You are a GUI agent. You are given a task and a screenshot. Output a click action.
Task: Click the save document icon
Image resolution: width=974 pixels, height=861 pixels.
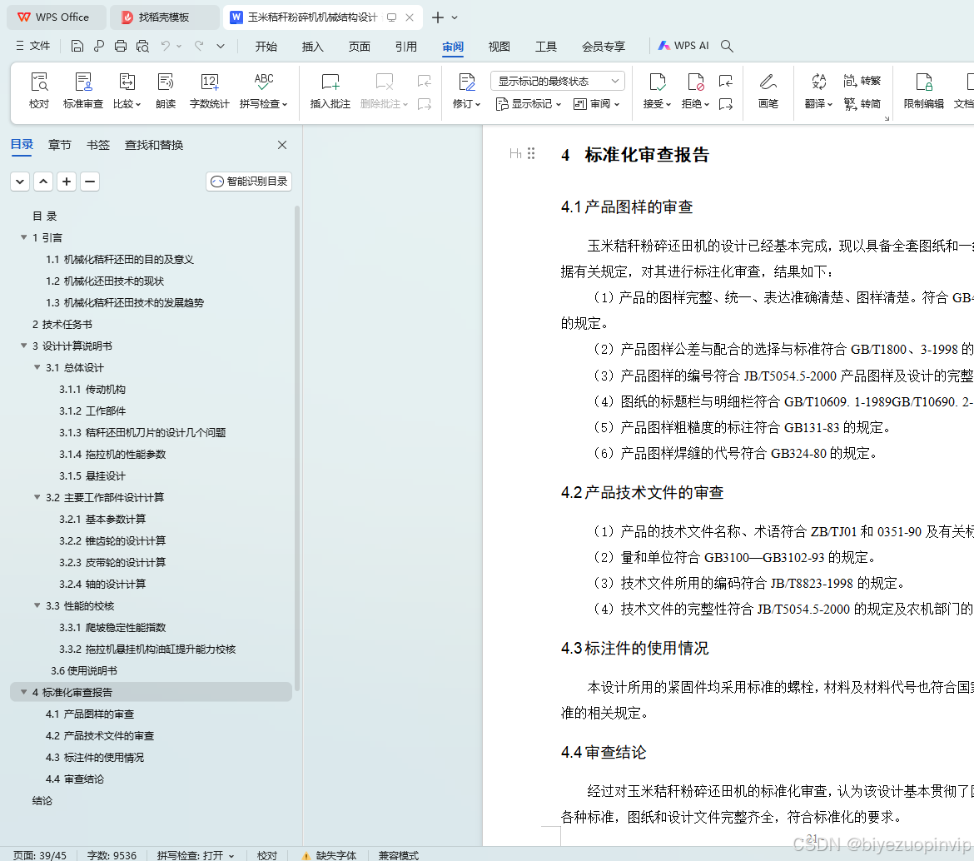(77, 46)
